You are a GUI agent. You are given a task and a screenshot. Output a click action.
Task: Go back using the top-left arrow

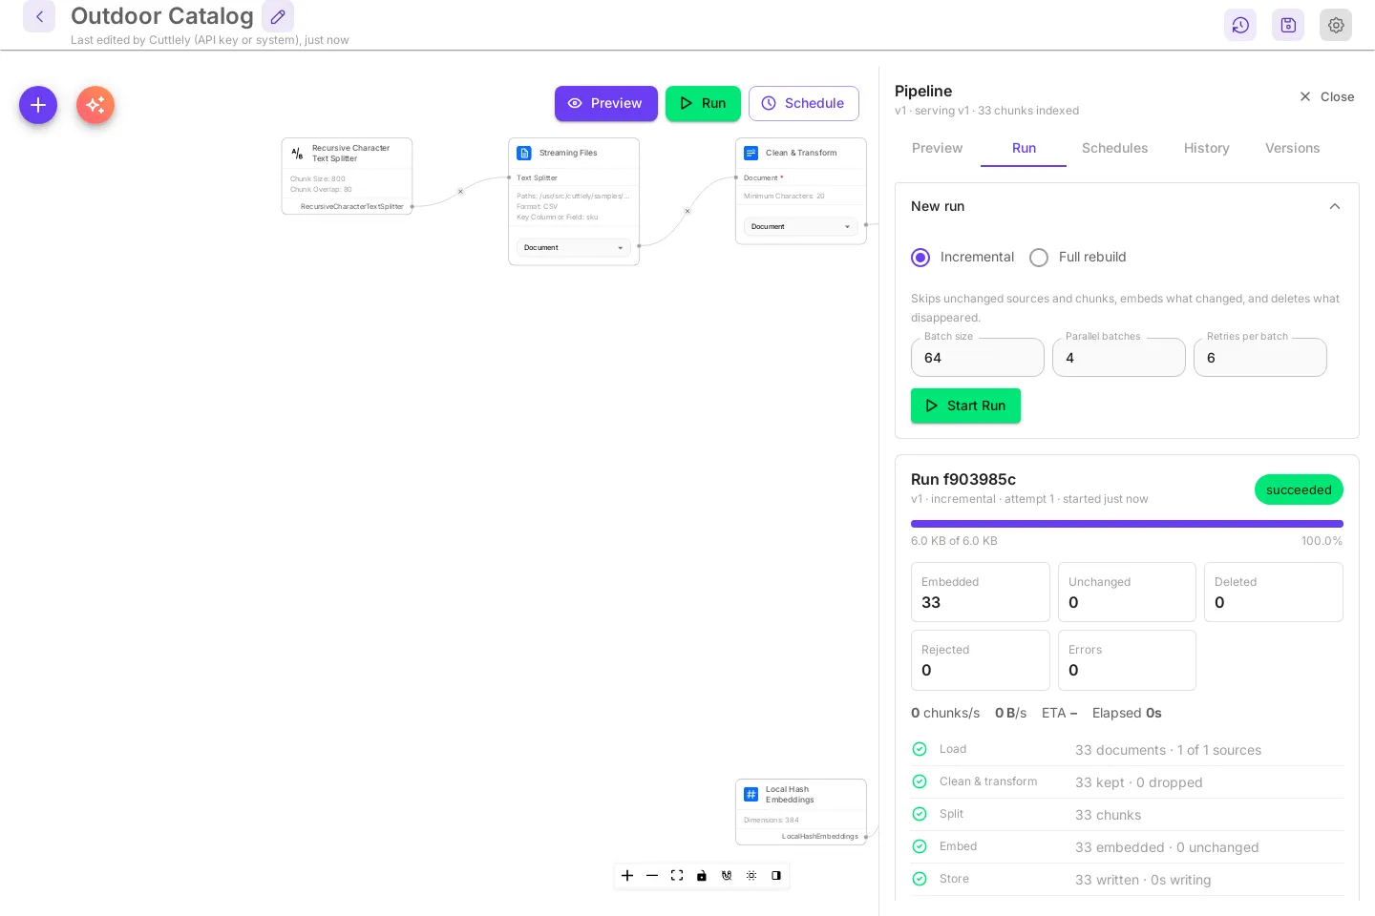(x=39, y=16)
